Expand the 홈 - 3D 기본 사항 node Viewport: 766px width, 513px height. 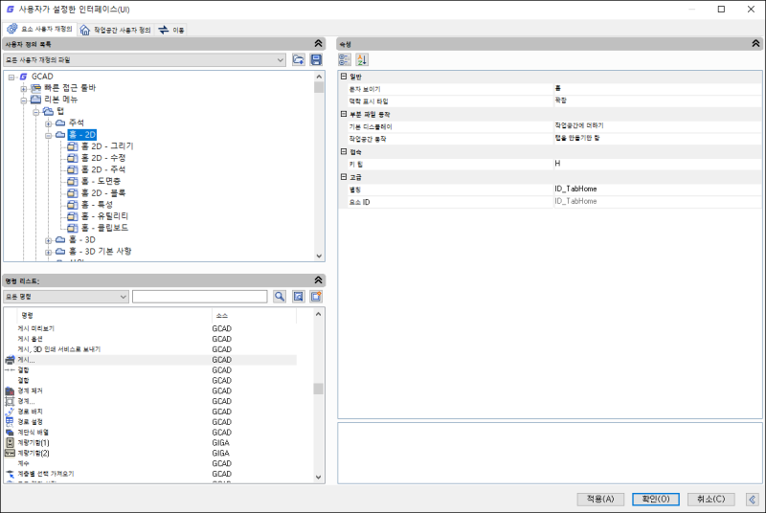click(x=49, y=253)
